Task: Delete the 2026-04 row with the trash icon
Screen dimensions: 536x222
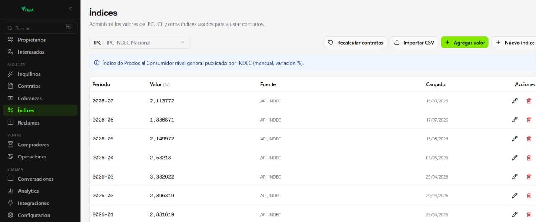Action: pyautogui.click(x=529, y=158)
